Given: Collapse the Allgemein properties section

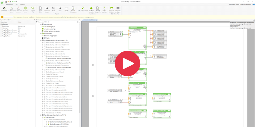Looking at the screenshot, I should click(x=1, y=24).
